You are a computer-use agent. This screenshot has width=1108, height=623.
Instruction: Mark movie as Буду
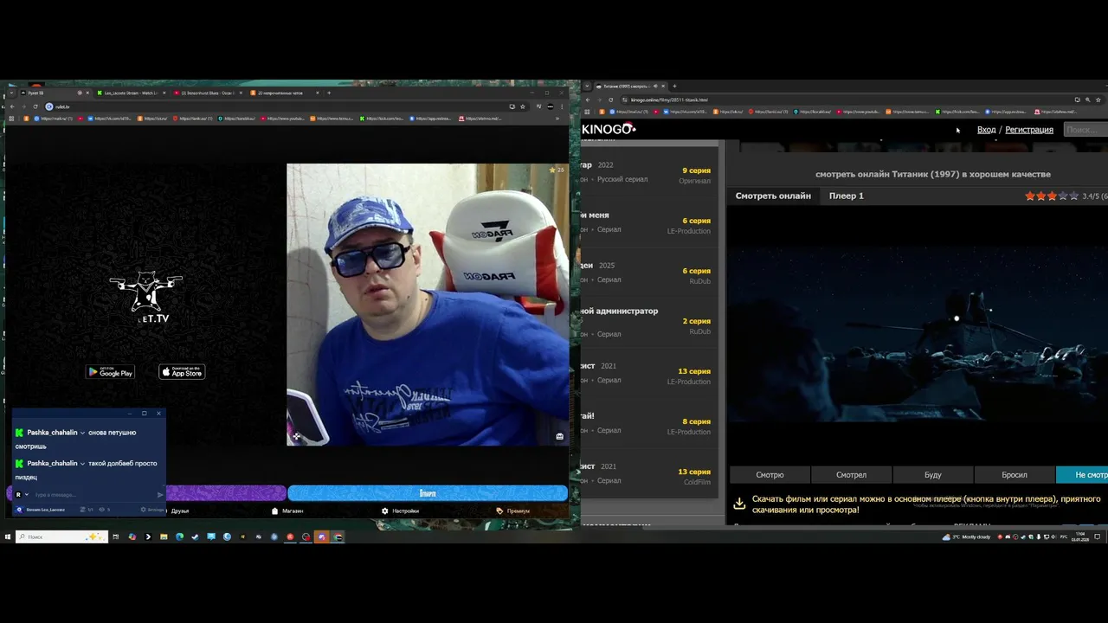pyautogui.click(x=932, y=474)
